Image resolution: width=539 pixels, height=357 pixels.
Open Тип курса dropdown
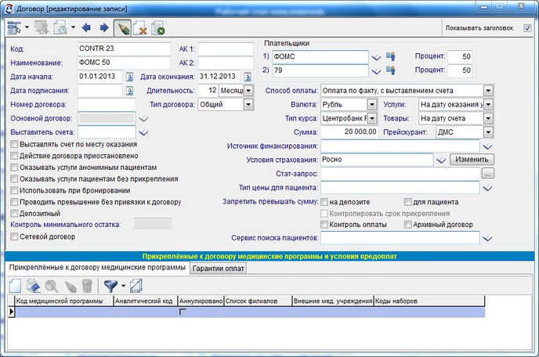coord(372,118)
